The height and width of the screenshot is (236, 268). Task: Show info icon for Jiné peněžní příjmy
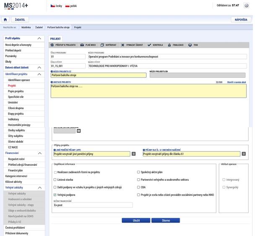click(x=55, y=150)
